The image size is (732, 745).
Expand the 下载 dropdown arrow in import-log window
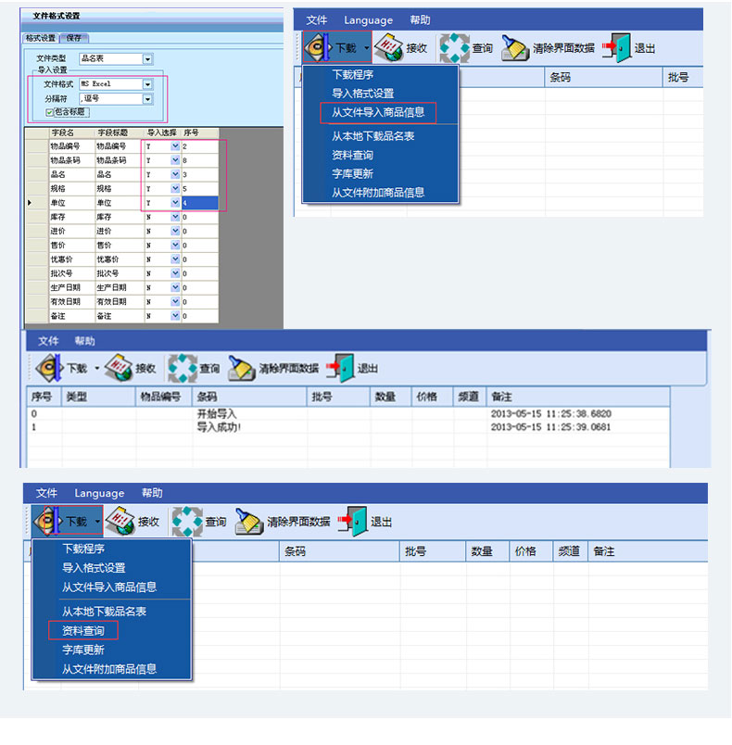click(97, 368)
